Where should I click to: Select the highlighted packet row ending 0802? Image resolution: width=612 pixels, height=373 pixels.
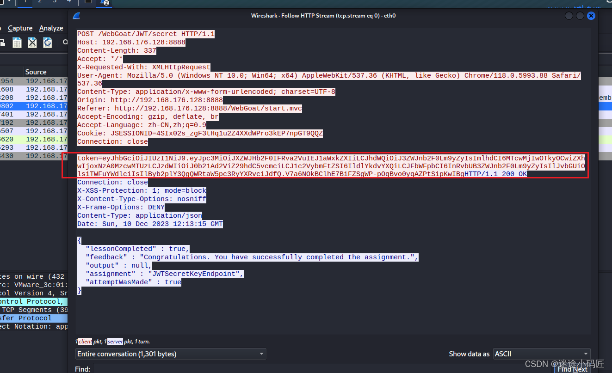34,106
